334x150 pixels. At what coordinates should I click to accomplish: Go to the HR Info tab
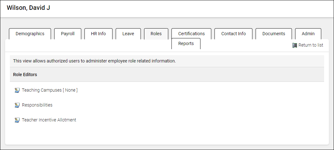click(x=98, y=34)
